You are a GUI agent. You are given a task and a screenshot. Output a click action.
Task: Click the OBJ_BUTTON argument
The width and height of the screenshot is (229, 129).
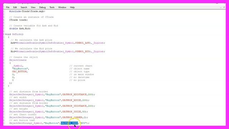point(19,72)
